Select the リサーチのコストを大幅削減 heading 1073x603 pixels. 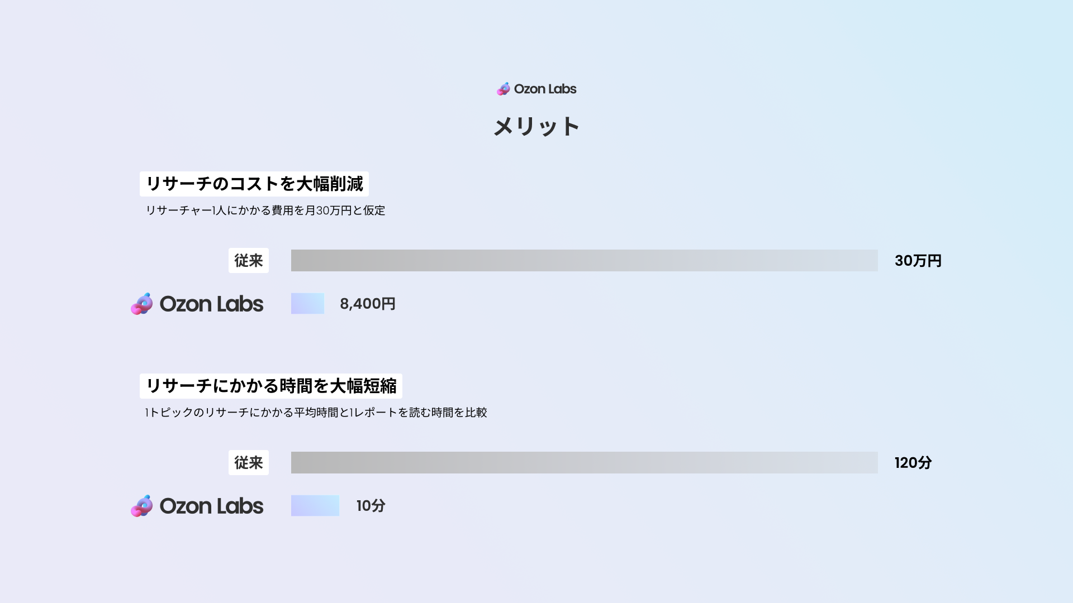[x=254, y=184]
